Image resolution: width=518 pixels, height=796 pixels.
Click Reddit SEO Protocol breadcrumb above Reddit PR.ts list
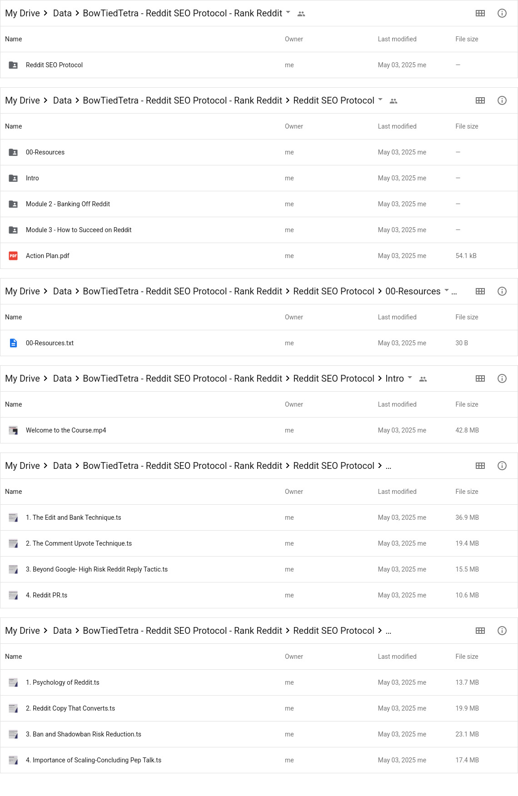pos(334,466)
